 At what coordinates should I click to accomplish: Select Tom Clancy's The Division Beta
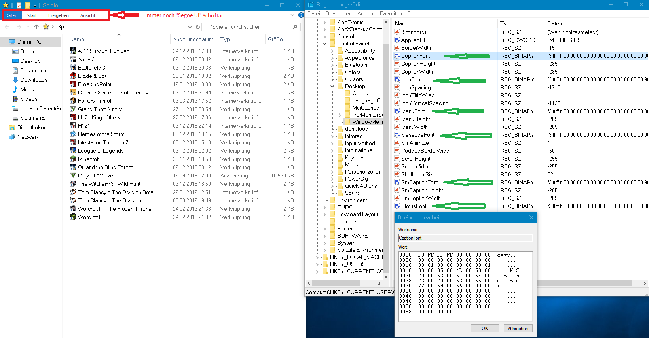point(116,192)
